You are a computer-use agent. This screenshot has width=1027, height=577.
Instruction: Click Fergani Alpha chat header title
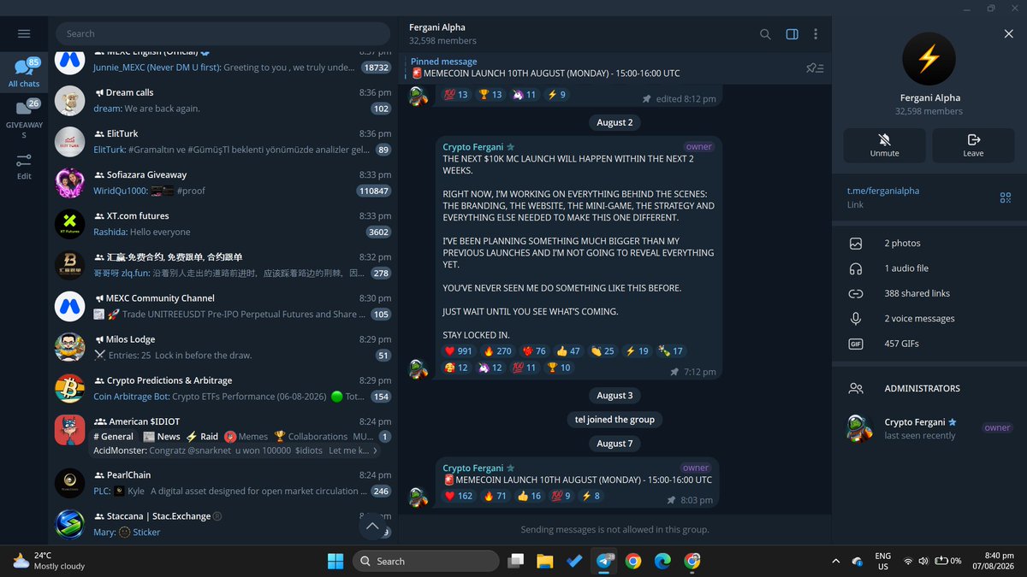pyautogui.click(x=437, y=27)
